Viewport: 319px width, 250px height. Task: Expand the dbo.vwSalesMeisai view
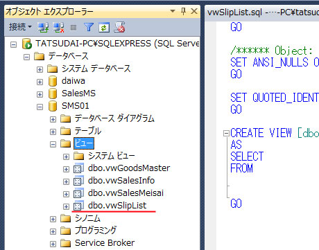[x=66, y=194]
